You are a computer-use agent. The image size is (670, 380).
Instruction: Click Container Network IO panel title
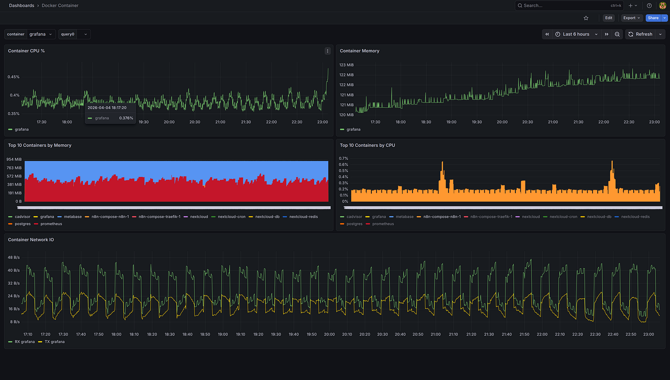pos(31,239)
